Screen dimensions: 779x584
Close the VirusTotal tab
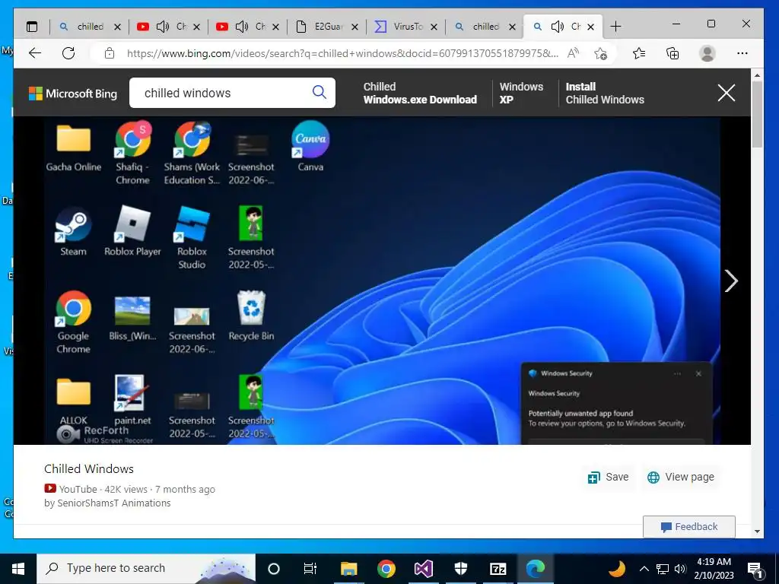pos(434,27)
